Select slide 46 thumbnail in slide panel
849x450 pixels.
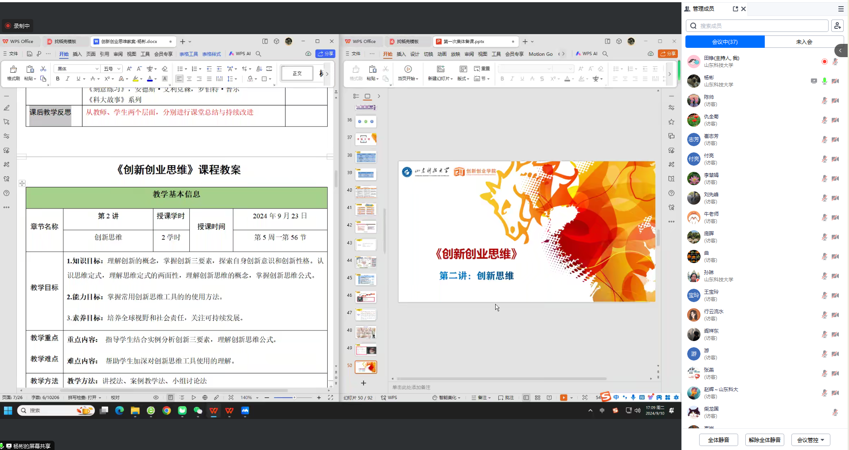pos(366,297)
